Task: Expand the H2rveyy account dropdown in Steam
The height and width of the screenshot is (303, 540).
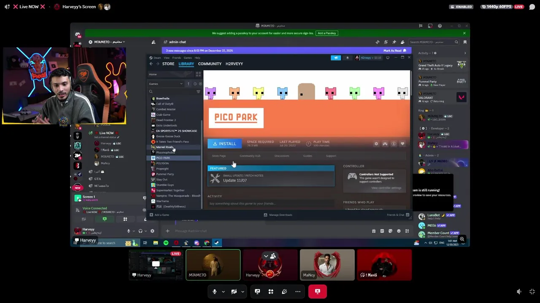Action: coord(368,58)
